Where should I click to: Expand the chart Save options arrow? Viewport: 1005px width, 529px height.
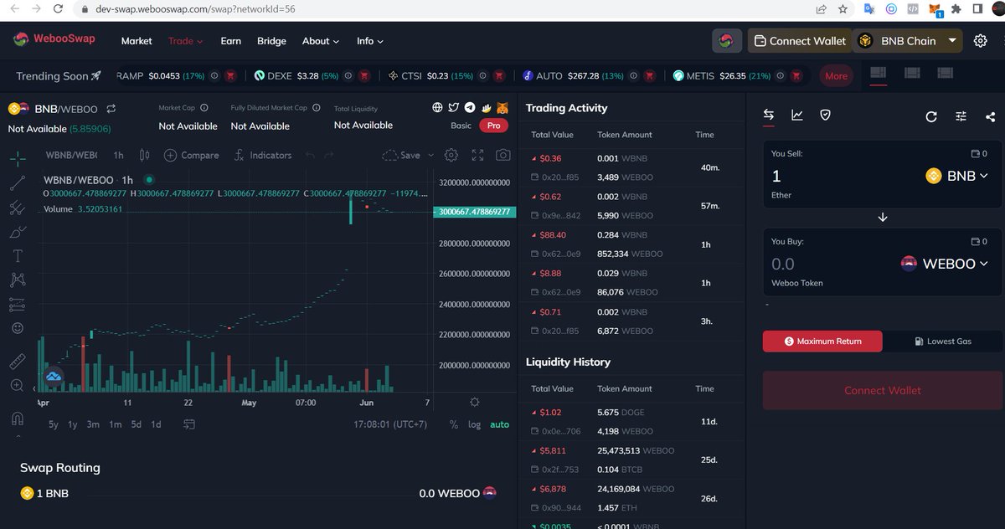pos(431,155)
